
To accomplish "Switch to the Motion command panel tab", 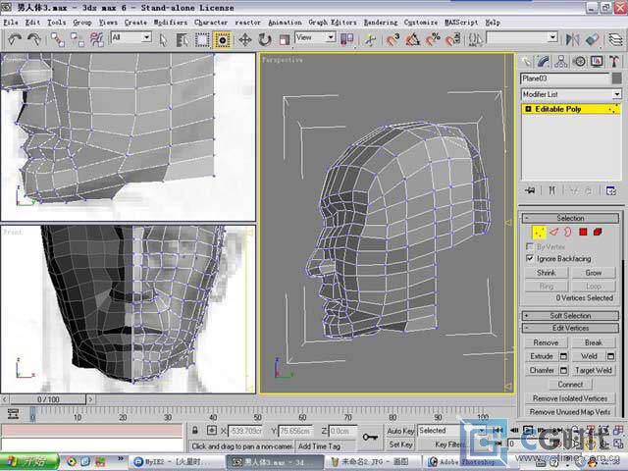I will pos(579,61).
